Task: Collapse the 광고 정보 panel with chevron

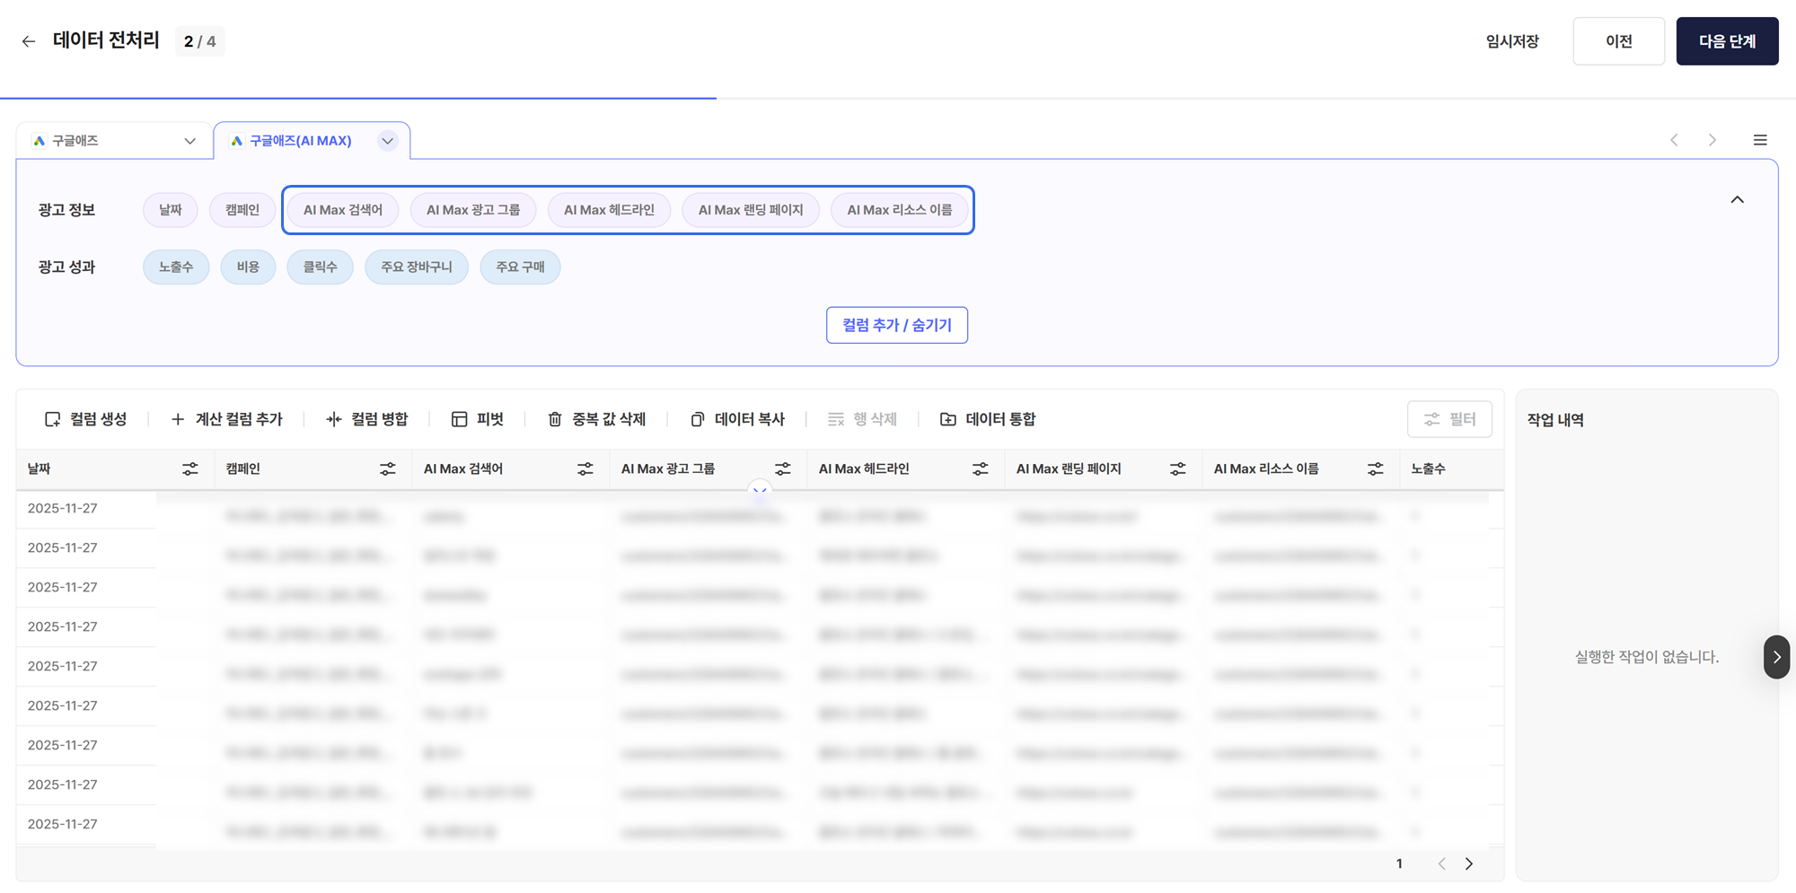Action: coord(1738,200)
